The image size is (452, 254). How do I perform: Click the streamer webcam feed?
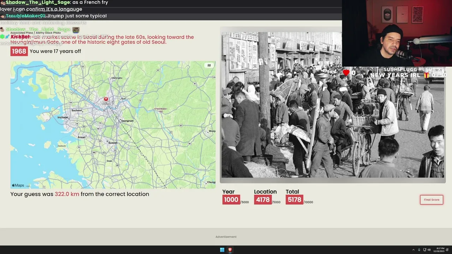pyautogui.click(x=397, y=33)
